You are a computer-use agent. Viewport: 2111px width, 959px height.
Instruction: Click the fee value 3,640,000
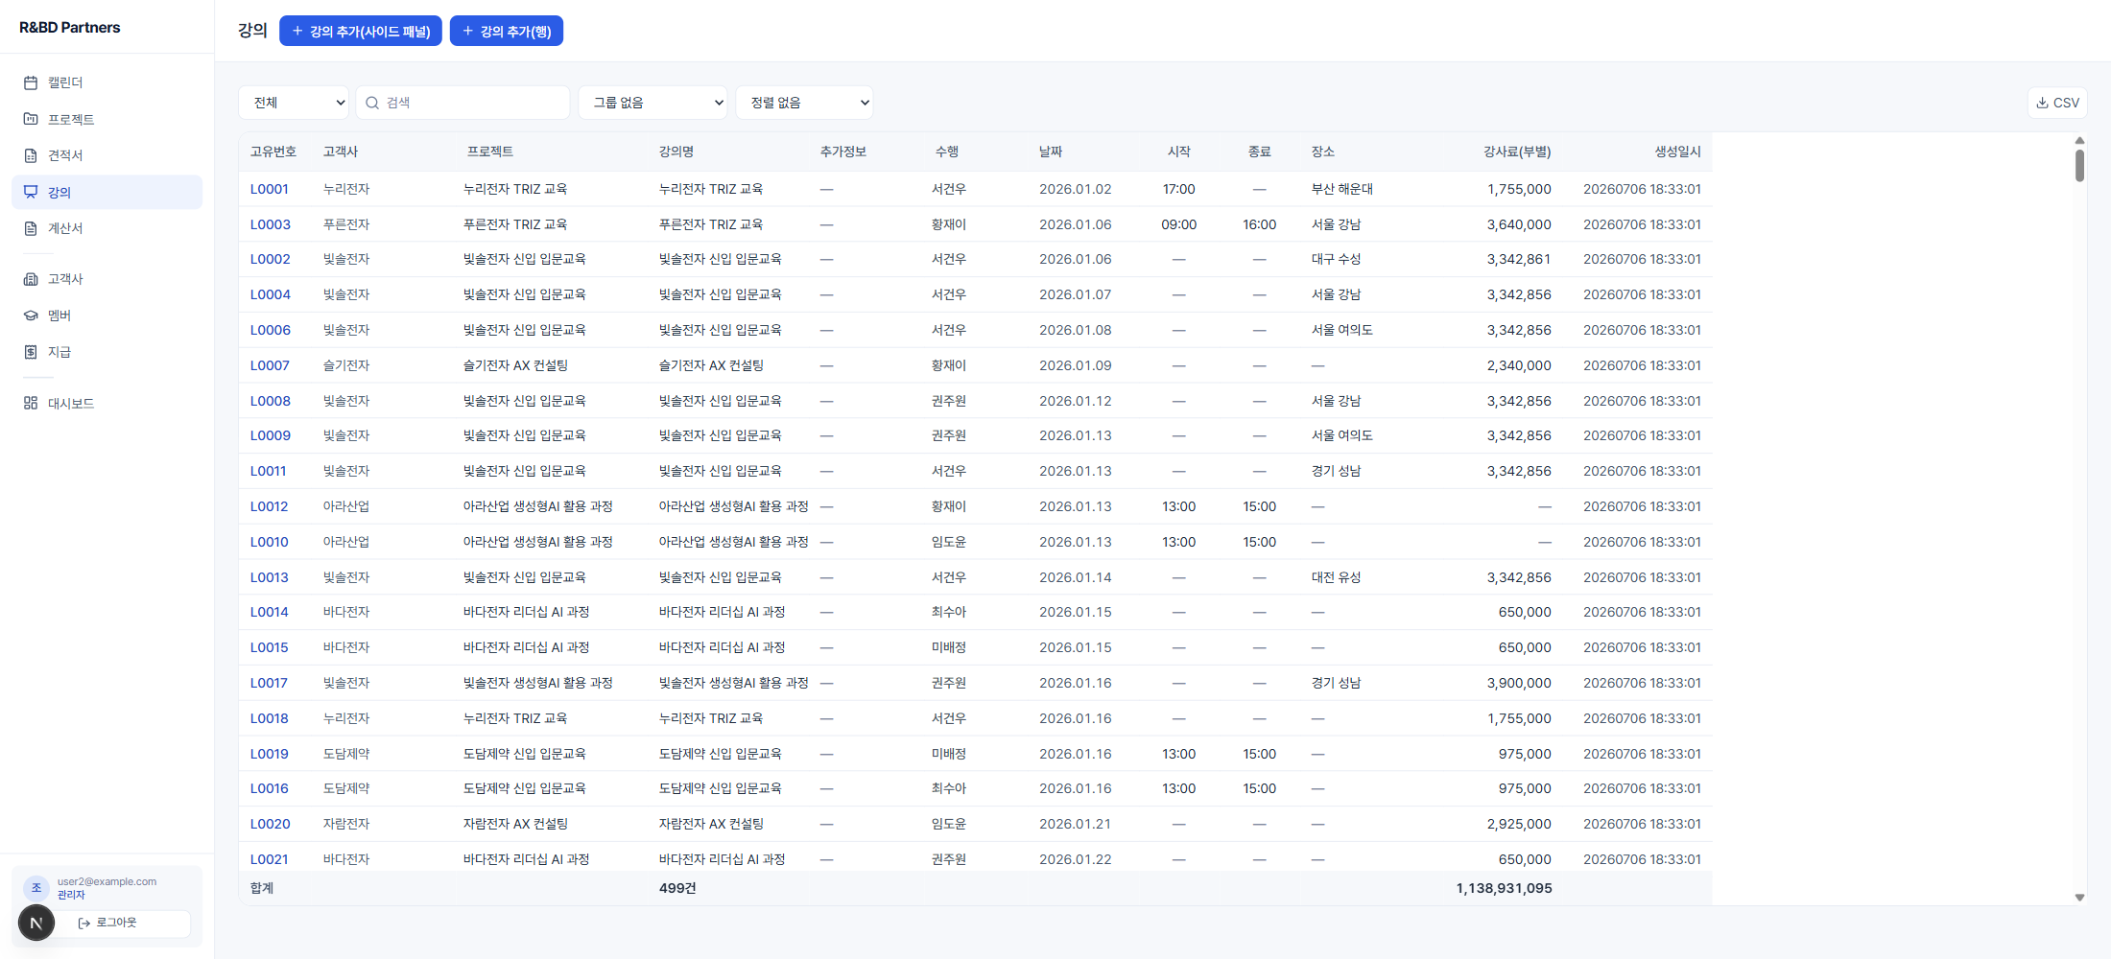1519,224
